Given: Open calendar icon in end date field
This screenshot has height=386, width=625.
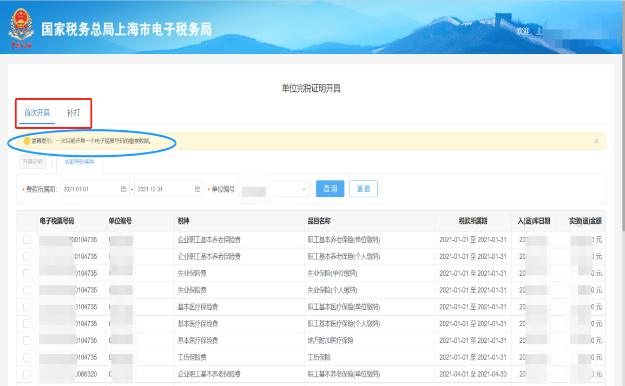Looking at the screenshot, I should (198, 189).
